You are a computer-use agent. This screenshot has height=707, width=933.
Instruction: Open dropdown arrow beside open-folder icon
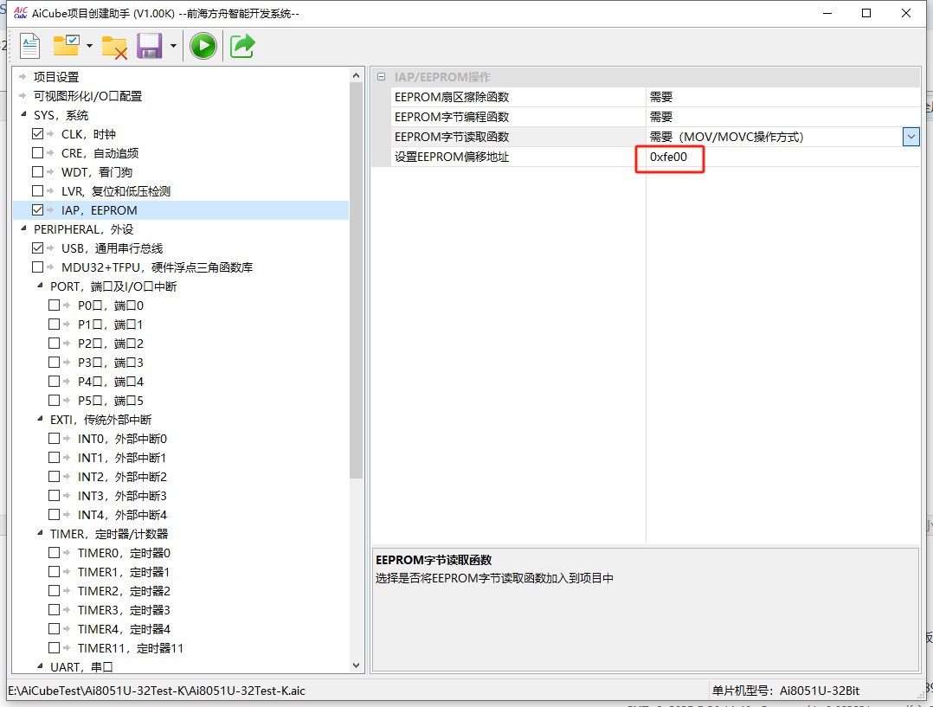coord(89,46)
